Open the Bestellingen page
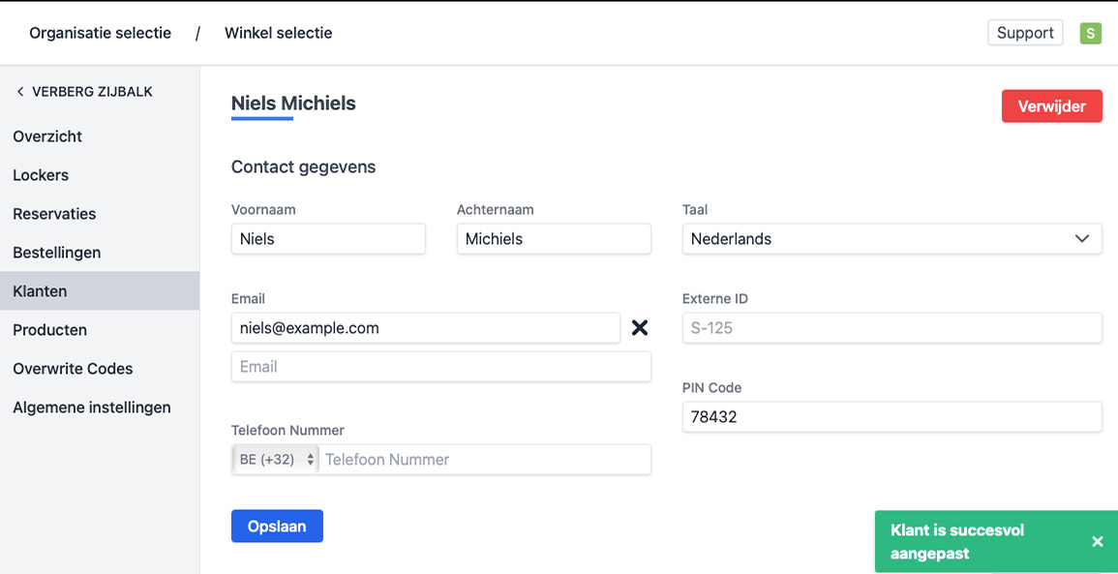The image size is (1118, 574). tap(57, 253)
